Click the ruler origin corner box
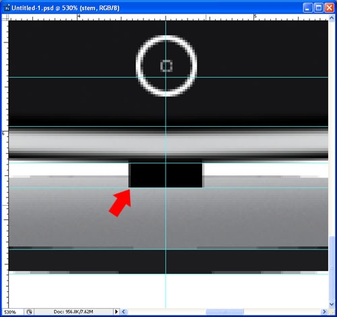This screenshot has width=337, height=317. (x=5, y=18)
